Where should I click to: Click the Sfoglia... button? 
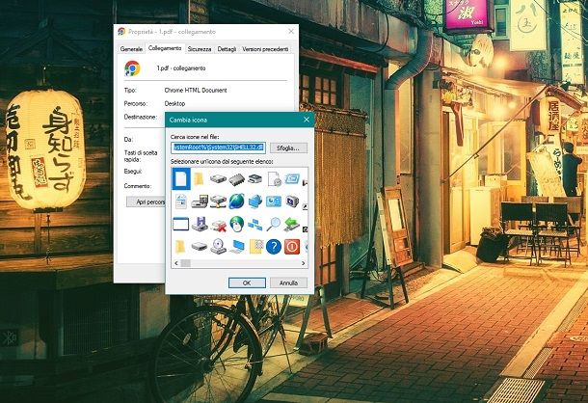tap(288, 148)
